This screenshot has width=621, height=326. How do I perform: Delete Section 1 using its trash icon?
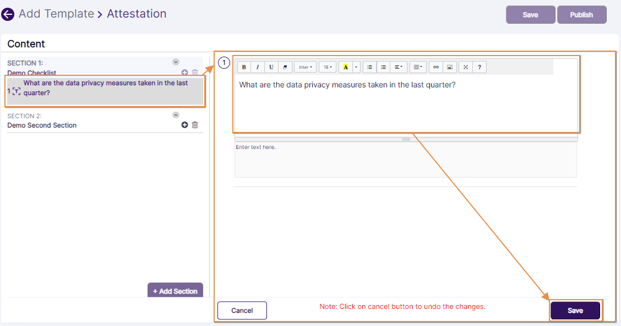195,72
